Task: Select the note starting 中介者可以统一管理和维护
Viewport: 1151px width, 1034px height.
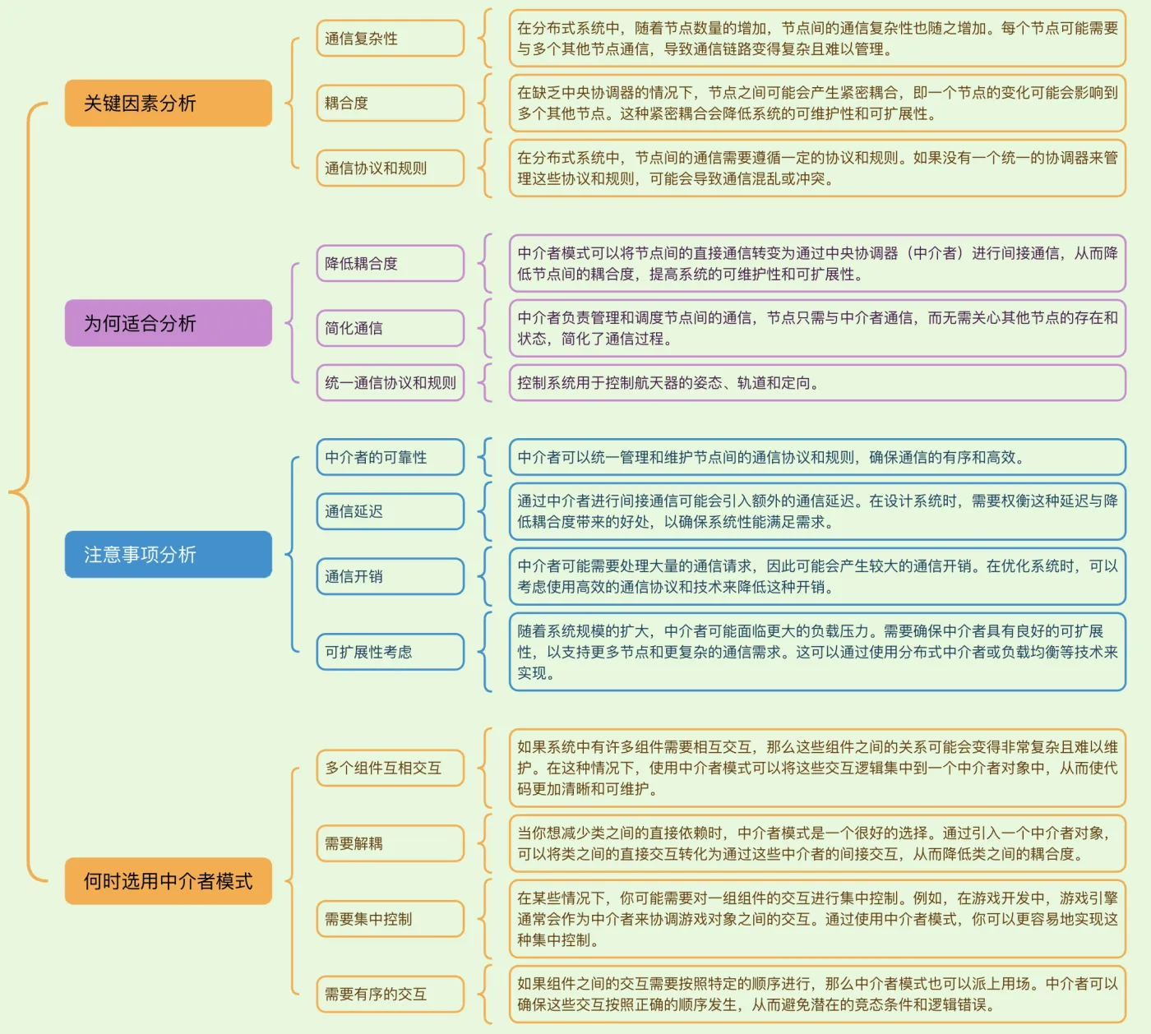Action: tap(817, 457)
